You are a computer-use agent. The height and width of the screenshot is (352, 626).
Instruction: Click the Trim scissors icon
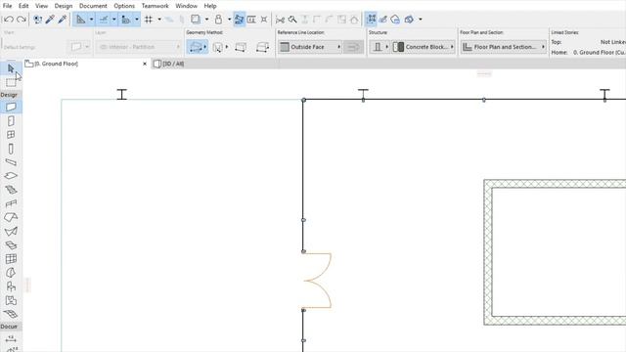tap(280, 20)
